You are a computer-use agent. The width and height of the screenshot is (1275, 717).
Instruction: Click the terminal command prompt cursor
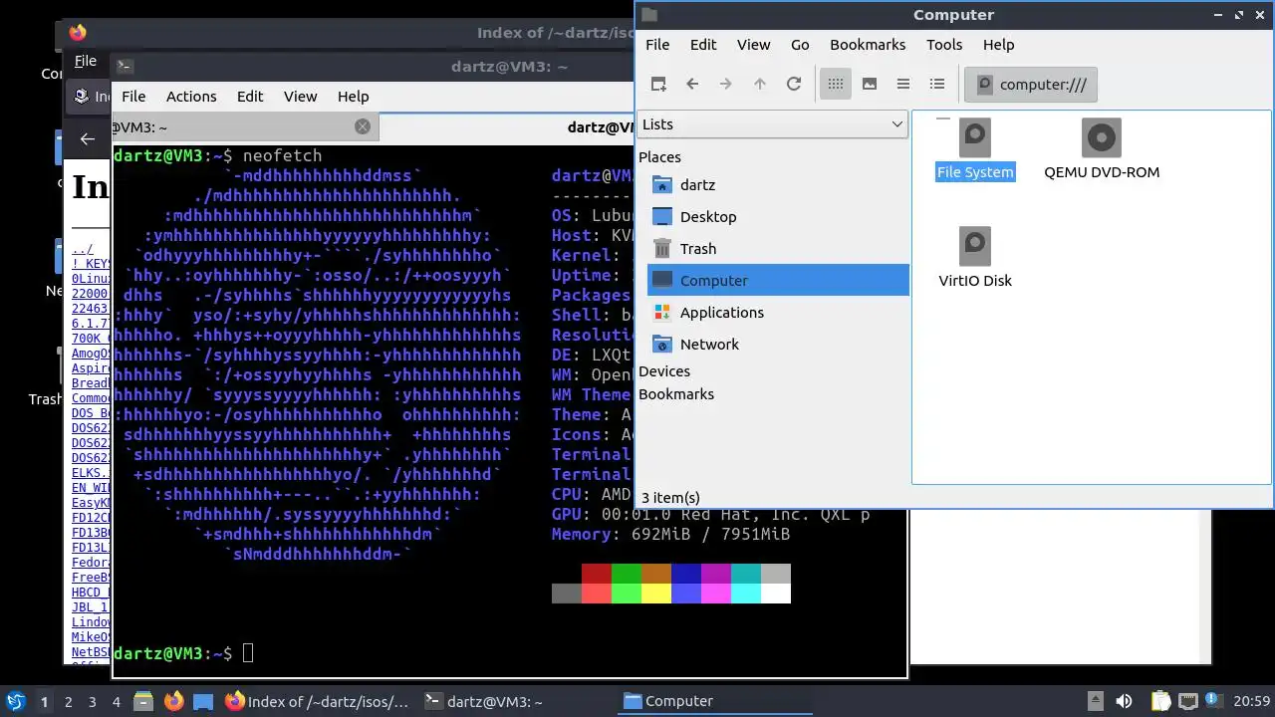point(248,653)
